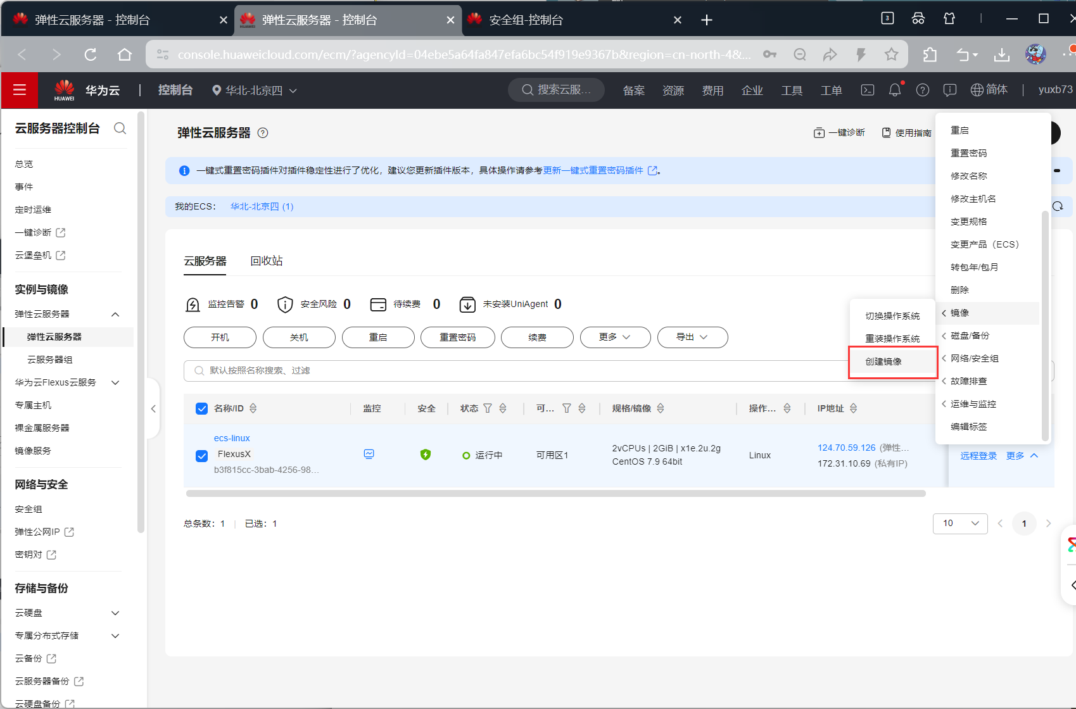Open the region selector 华北-北京四

point(255,91)
